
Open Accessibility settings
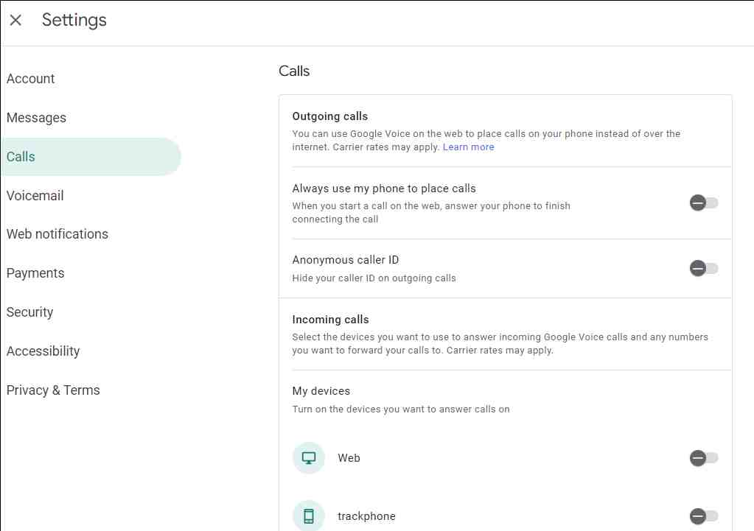43,351
